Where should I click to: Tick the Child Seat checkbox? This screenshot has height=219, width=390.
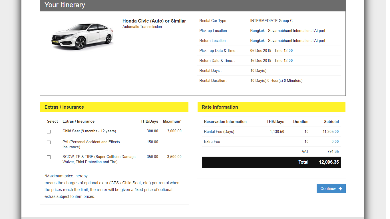tap(49, 131)
